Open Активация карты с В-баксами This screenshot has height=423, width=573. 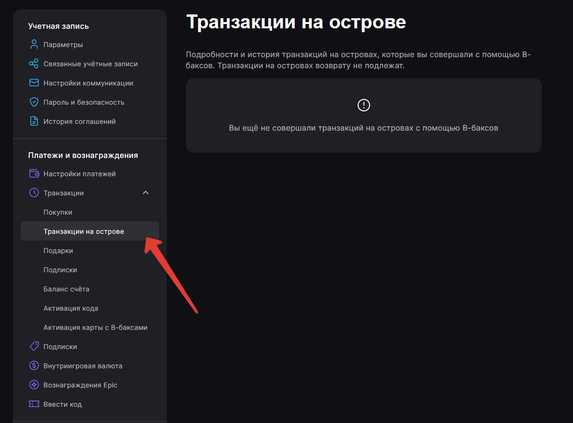pos(95,327)
